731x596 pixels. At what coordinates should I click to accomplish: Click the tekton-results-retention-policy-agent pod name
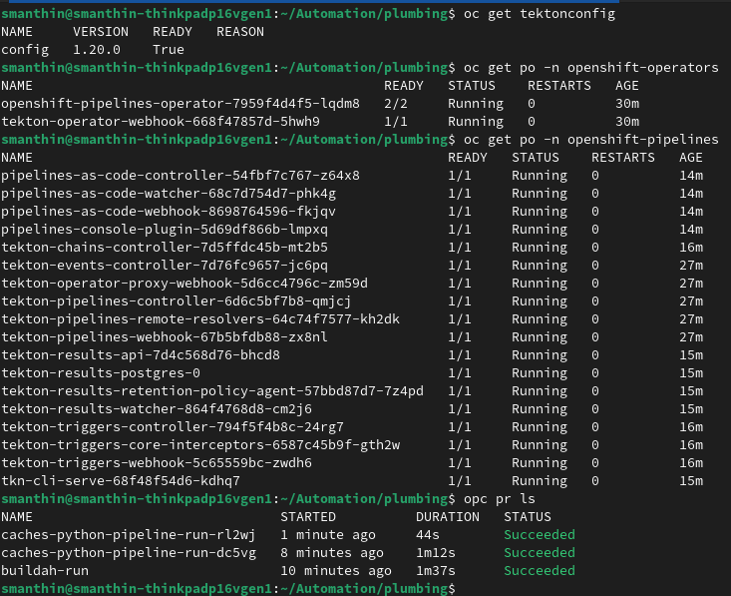[x=212, y=390]
